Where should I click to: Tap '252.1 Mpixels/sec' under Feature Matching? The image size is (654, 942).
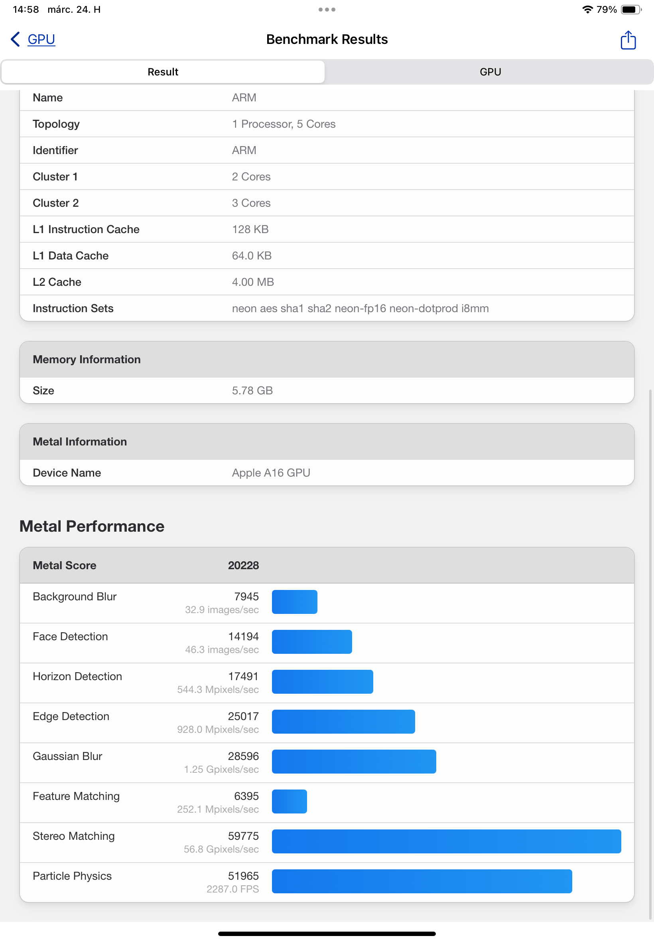[x=218, y=809]
